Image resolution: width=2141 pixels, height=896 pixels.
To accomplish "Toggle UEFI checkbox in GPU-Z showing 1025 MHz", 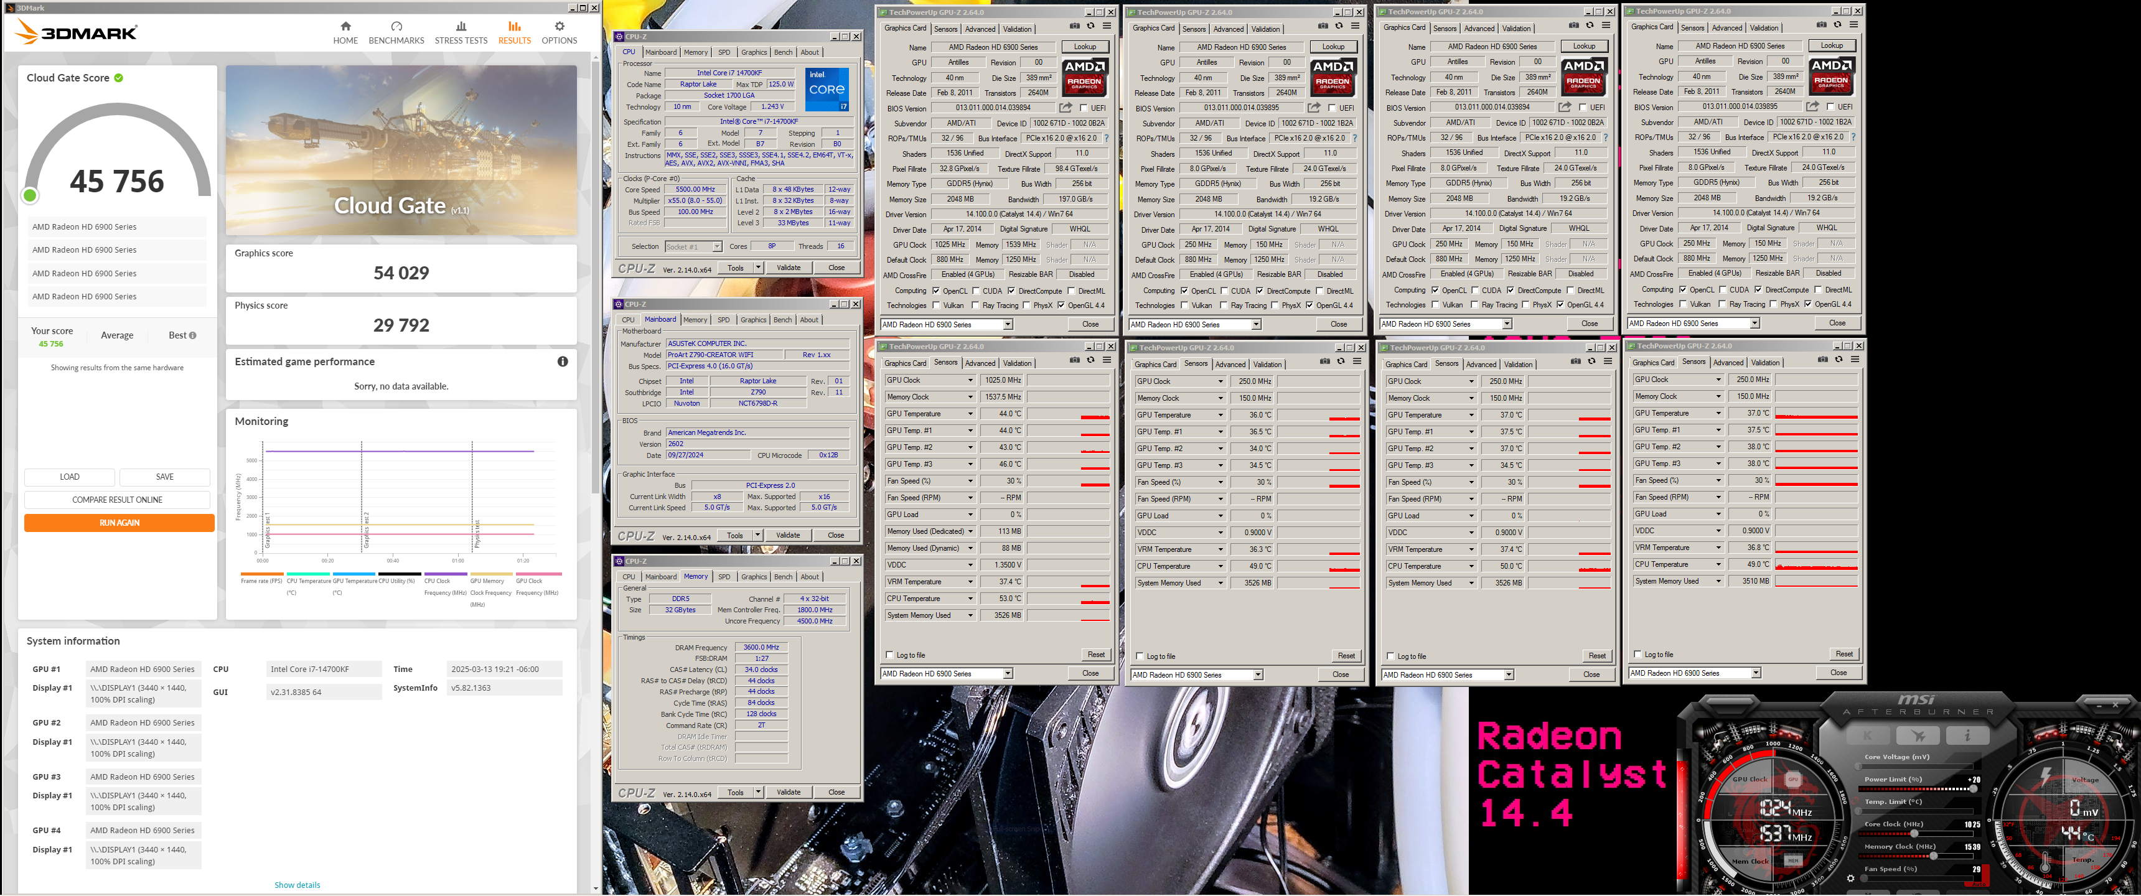I will point(1083,108).
